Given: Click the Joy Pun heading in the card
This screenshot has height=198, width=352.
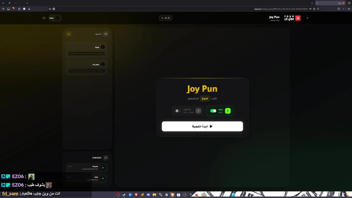Looking at the screenshot, I should point(202,89).
